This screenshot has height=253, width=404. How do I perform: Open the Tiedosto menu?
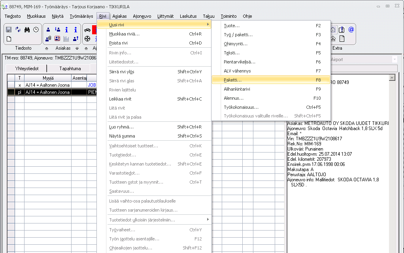tap(13, 16)
